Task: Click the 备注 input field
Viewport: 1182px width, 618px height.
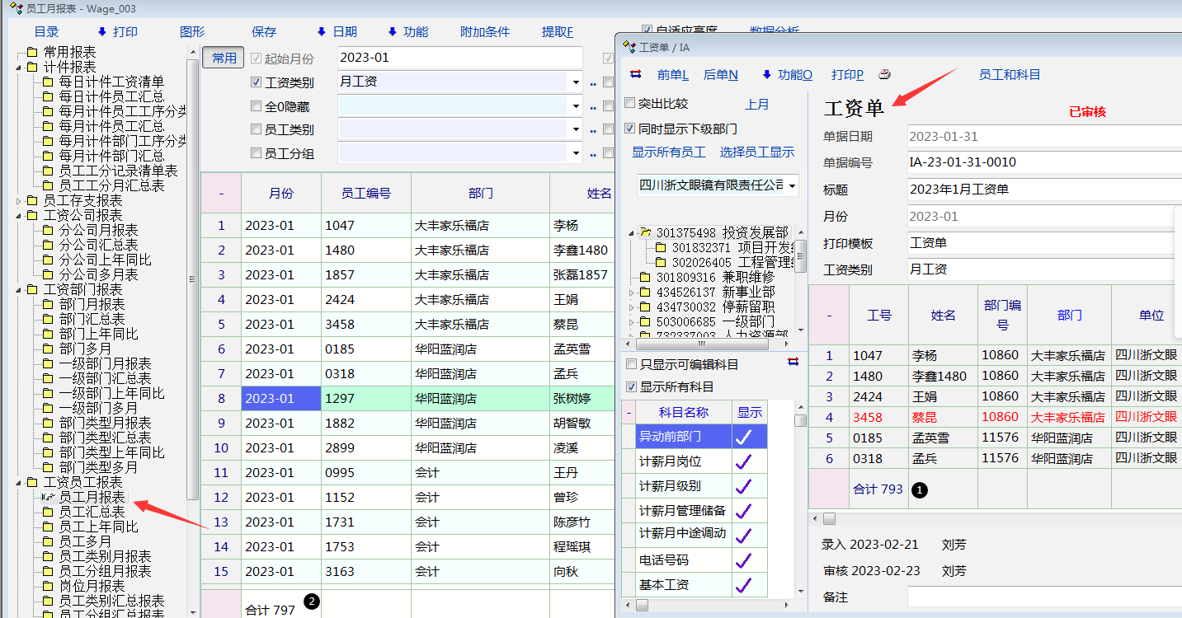Action: 1043,597
